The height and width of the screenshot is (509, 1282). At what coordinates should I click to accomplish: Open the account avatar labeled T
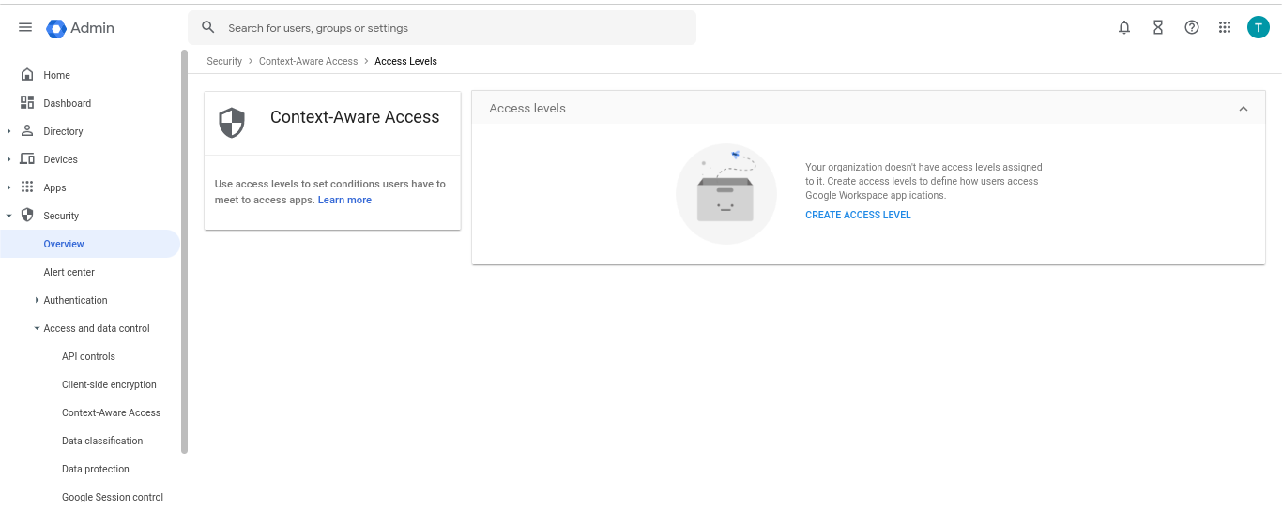[1259, 28]
